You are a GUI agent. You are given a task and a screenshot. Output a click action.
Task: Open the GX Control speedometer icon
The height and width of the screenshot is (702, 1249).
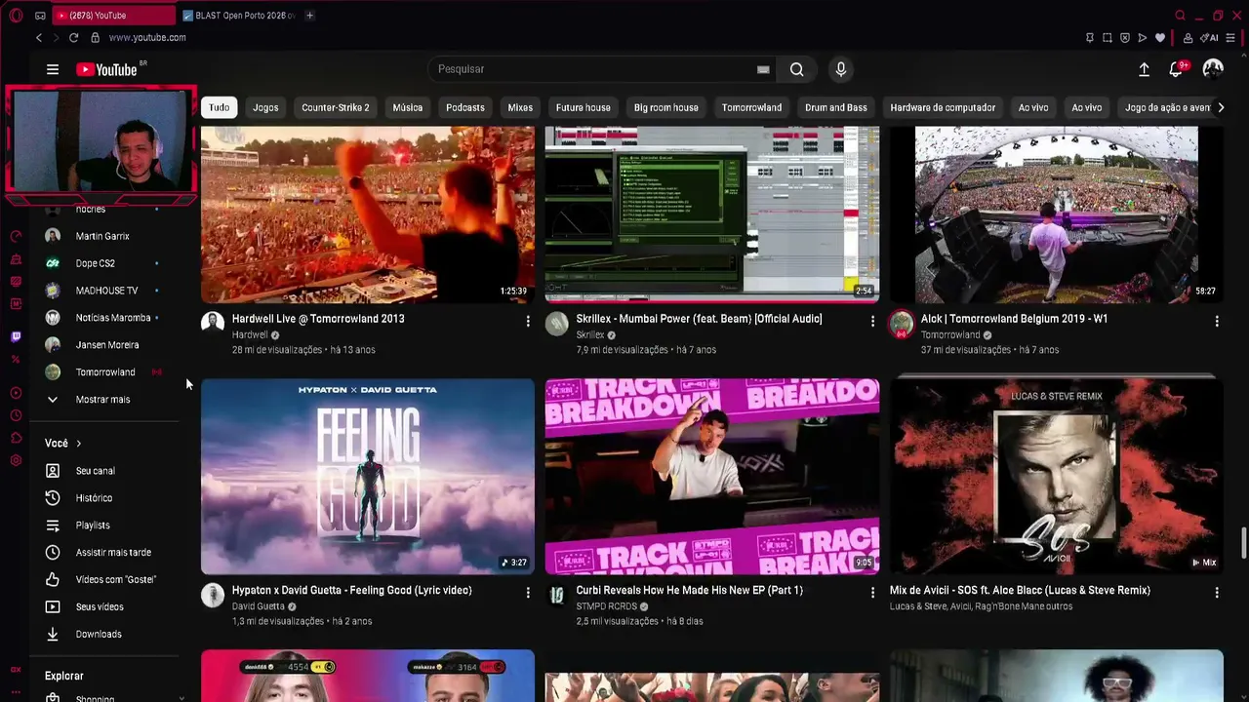click(16, 236)
